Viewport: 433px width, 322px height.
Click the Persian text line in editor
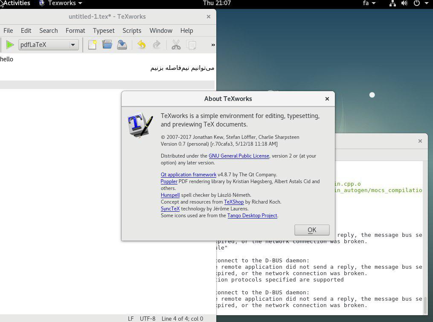[x=182, y=68]
